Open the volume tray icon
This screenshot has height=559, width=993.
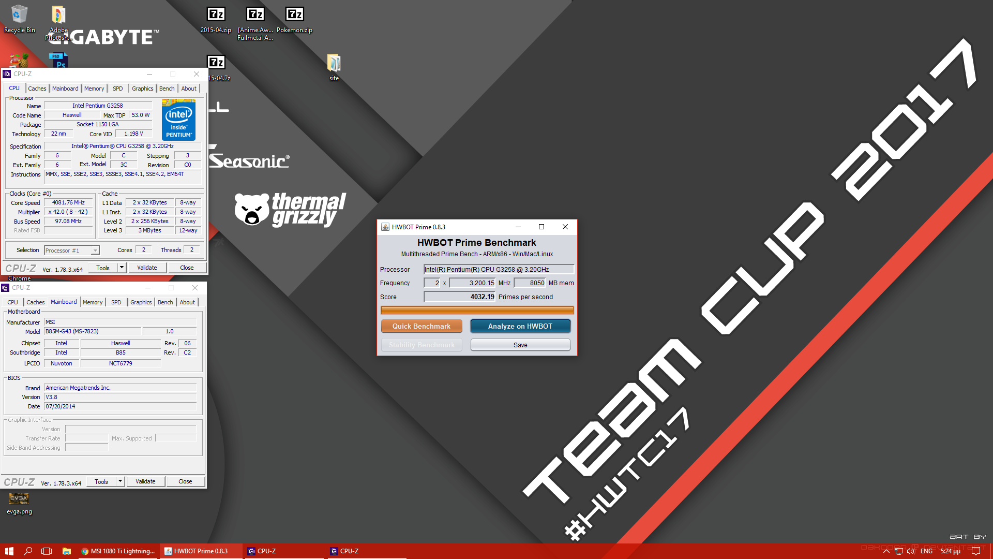point(911,551)
